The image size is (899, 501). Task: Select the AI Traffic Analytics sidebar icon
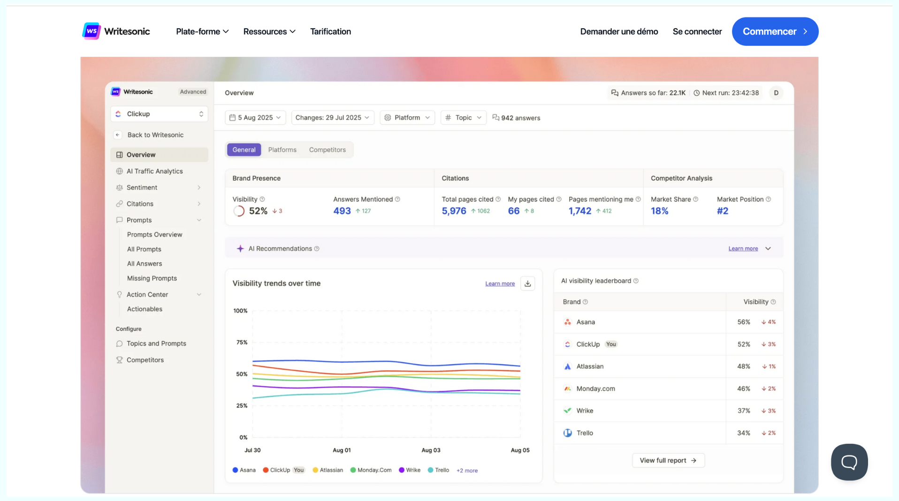pyautogui.click(x=120, y=171)
